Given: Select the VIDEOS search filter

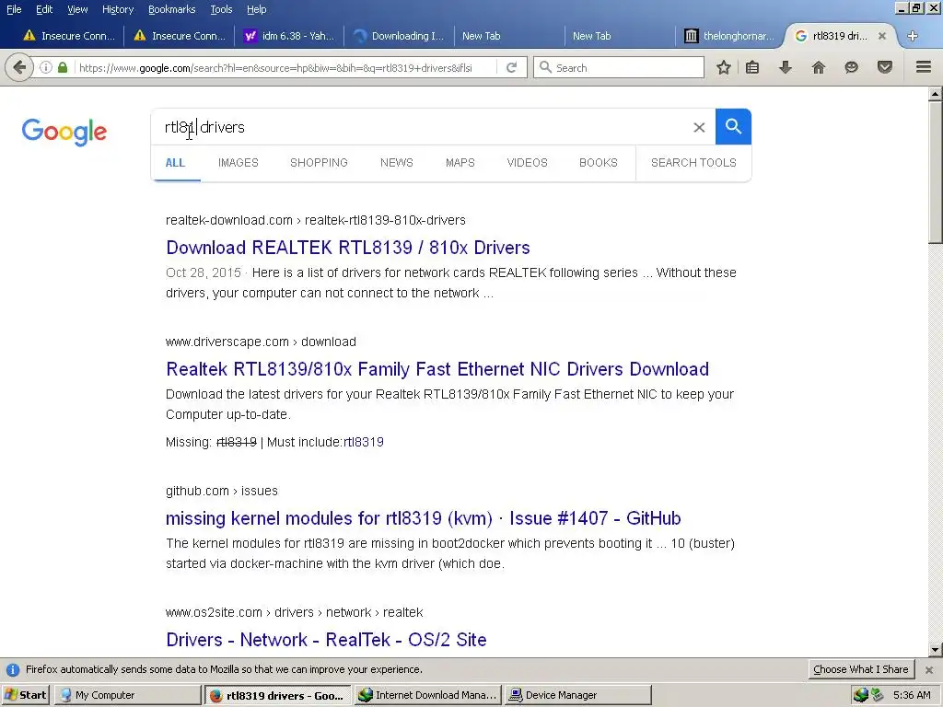Looking at the screenshot, I should coord(527,163).
